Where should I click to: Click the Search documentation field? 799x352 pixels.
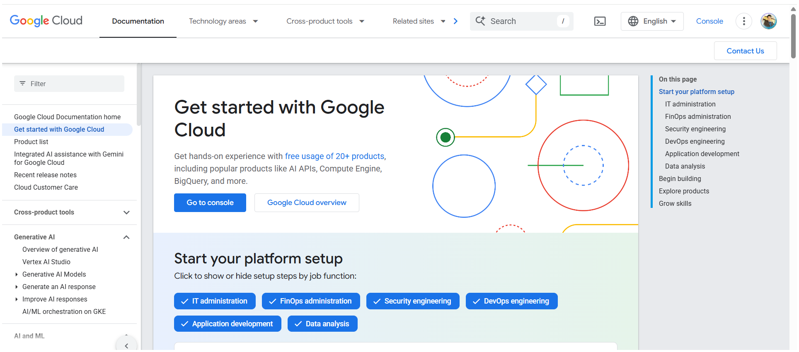tap(521, 21)
